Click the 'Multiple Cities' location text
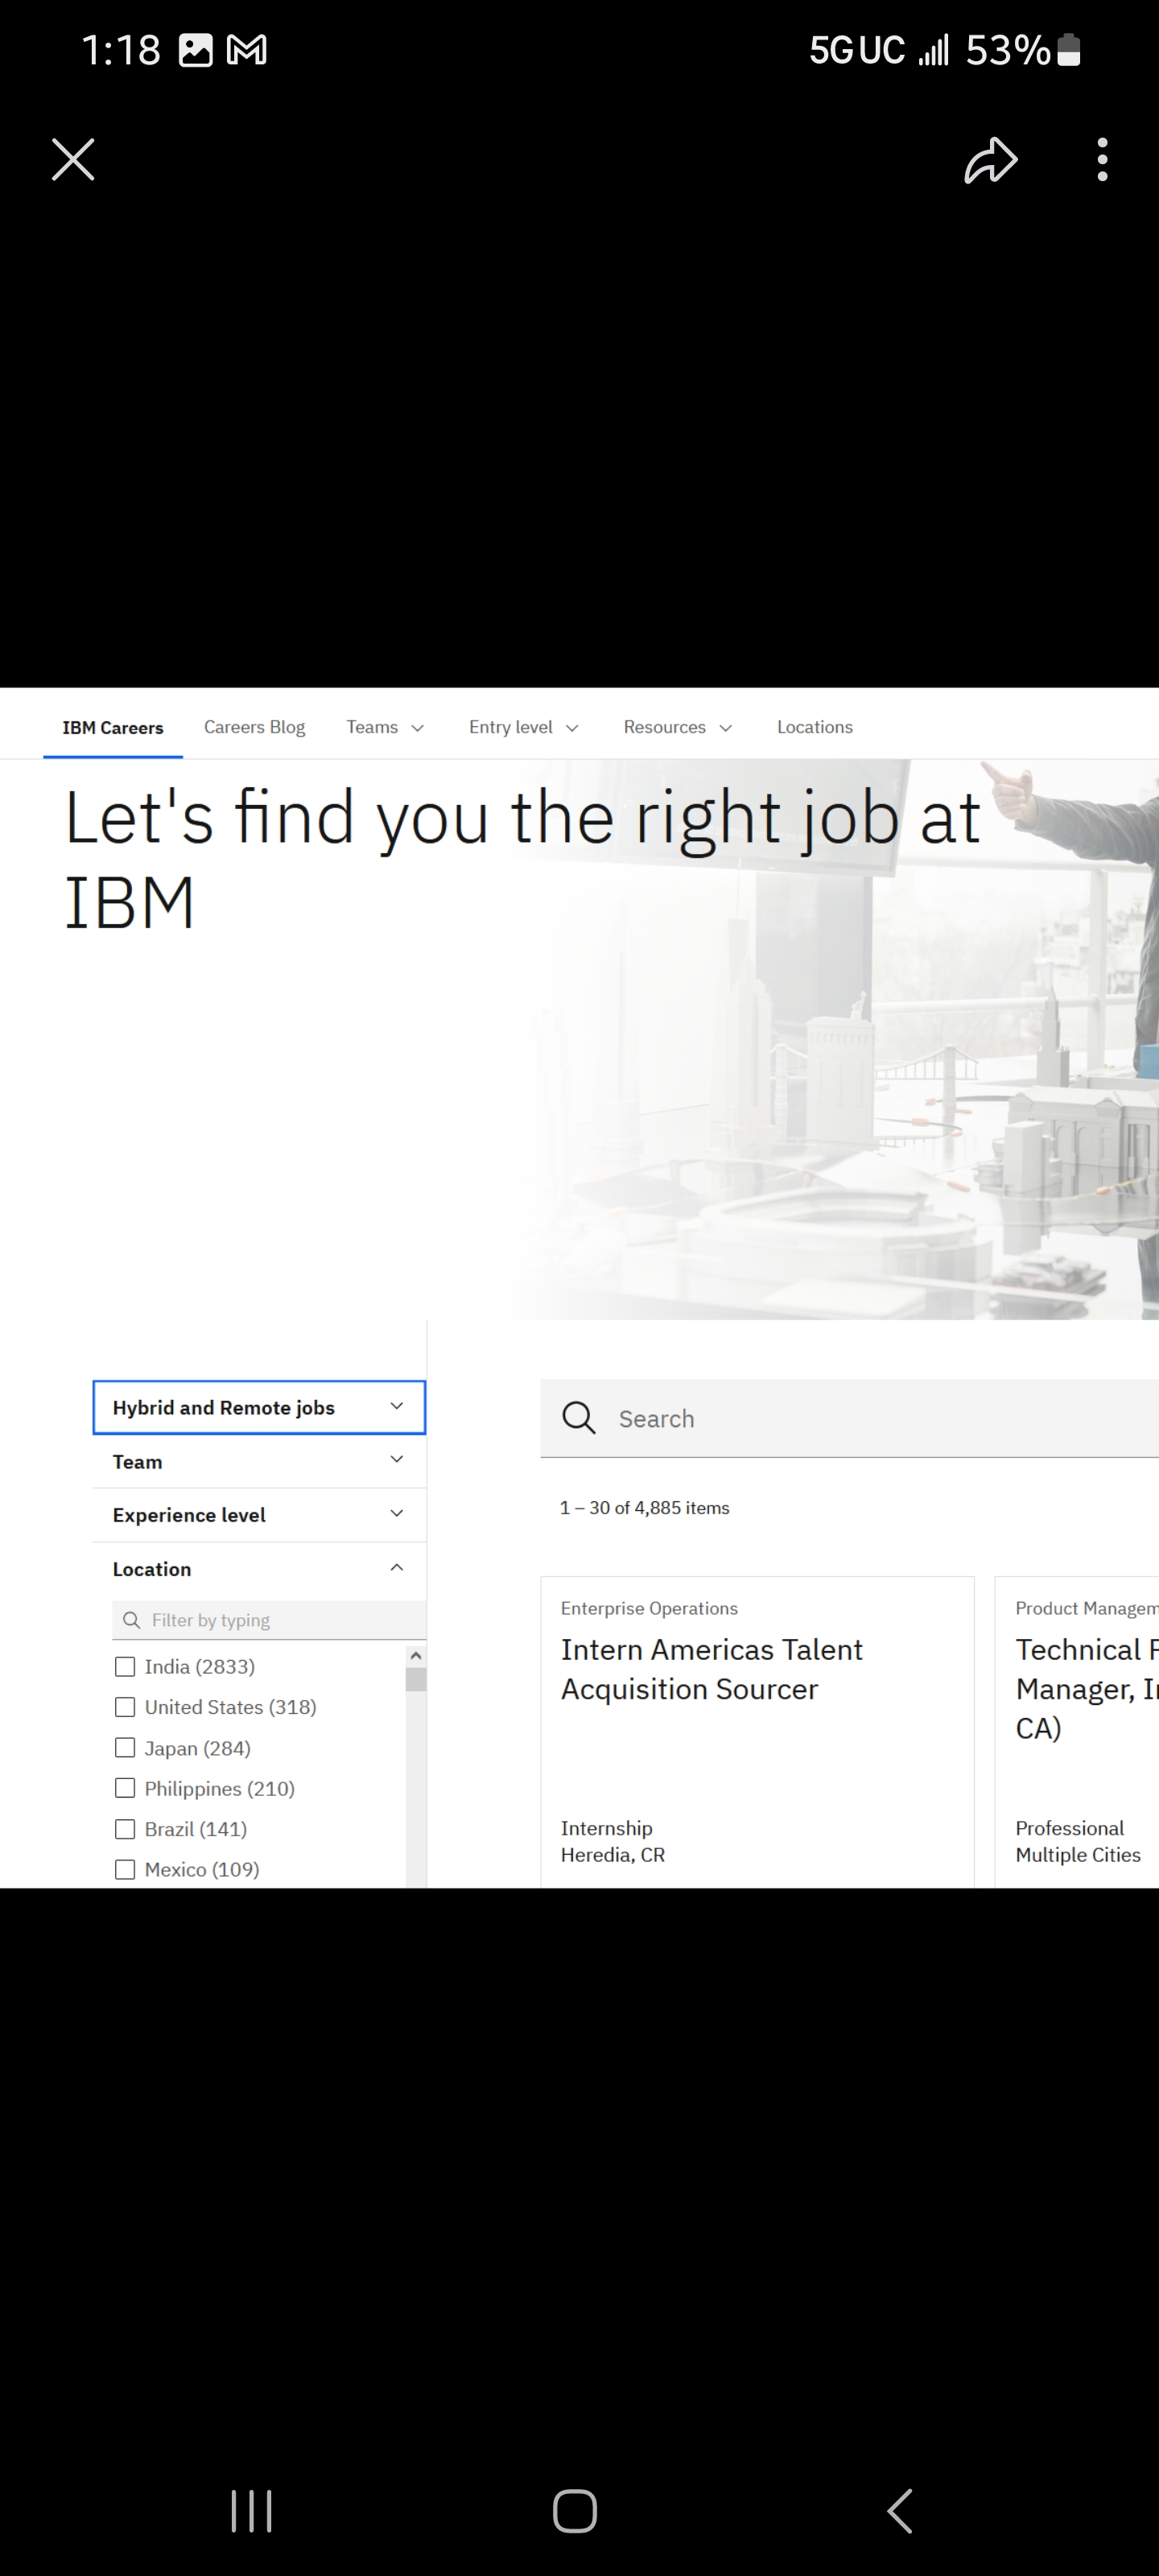The height and width of the screenshot is (2576, 1159). tap(1078, 1855)
